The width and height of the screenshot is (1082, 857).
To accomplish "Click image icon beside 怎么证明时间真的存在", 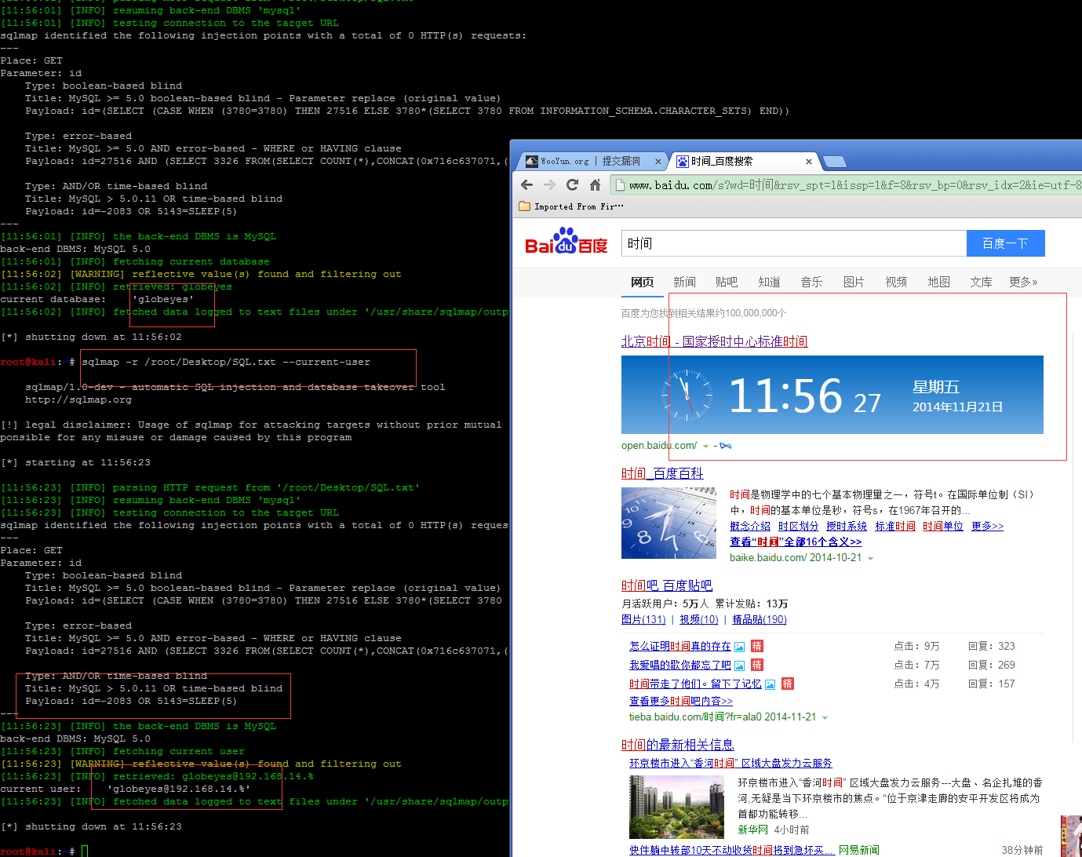I will coord(739,647).
